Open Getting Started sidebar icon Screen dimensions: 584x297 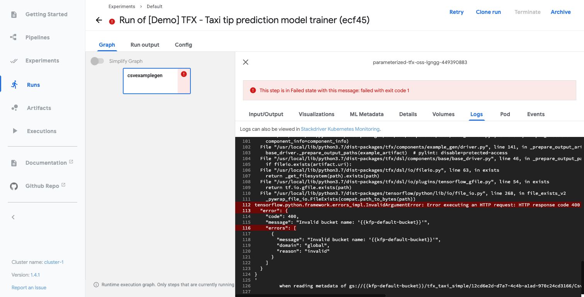14,15
